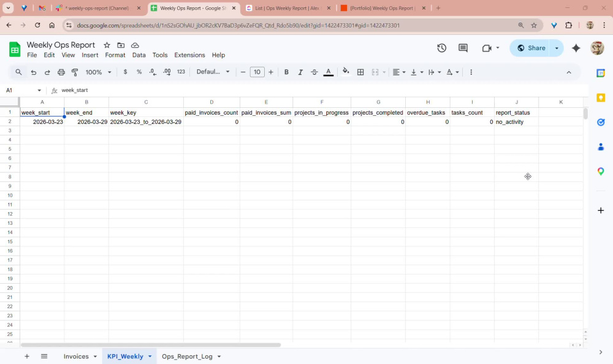Decrease decimal places
This screenshot has width=613, height=364.
coord(153,72)
